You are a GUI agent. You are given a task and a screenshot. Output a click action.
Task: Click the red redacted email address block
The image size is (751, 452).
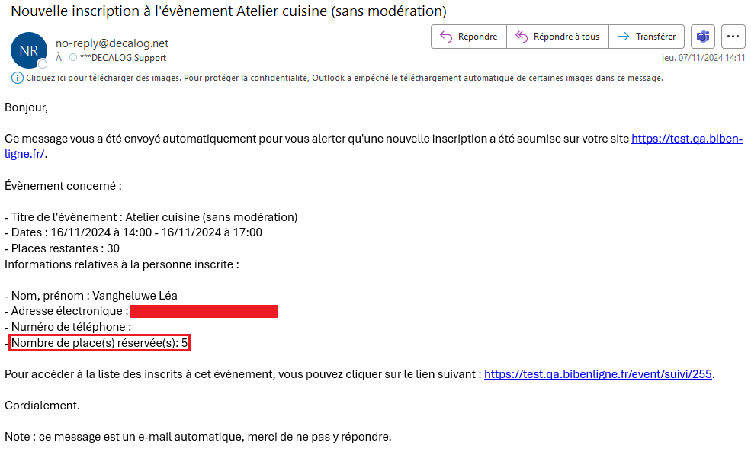(204, 311)
